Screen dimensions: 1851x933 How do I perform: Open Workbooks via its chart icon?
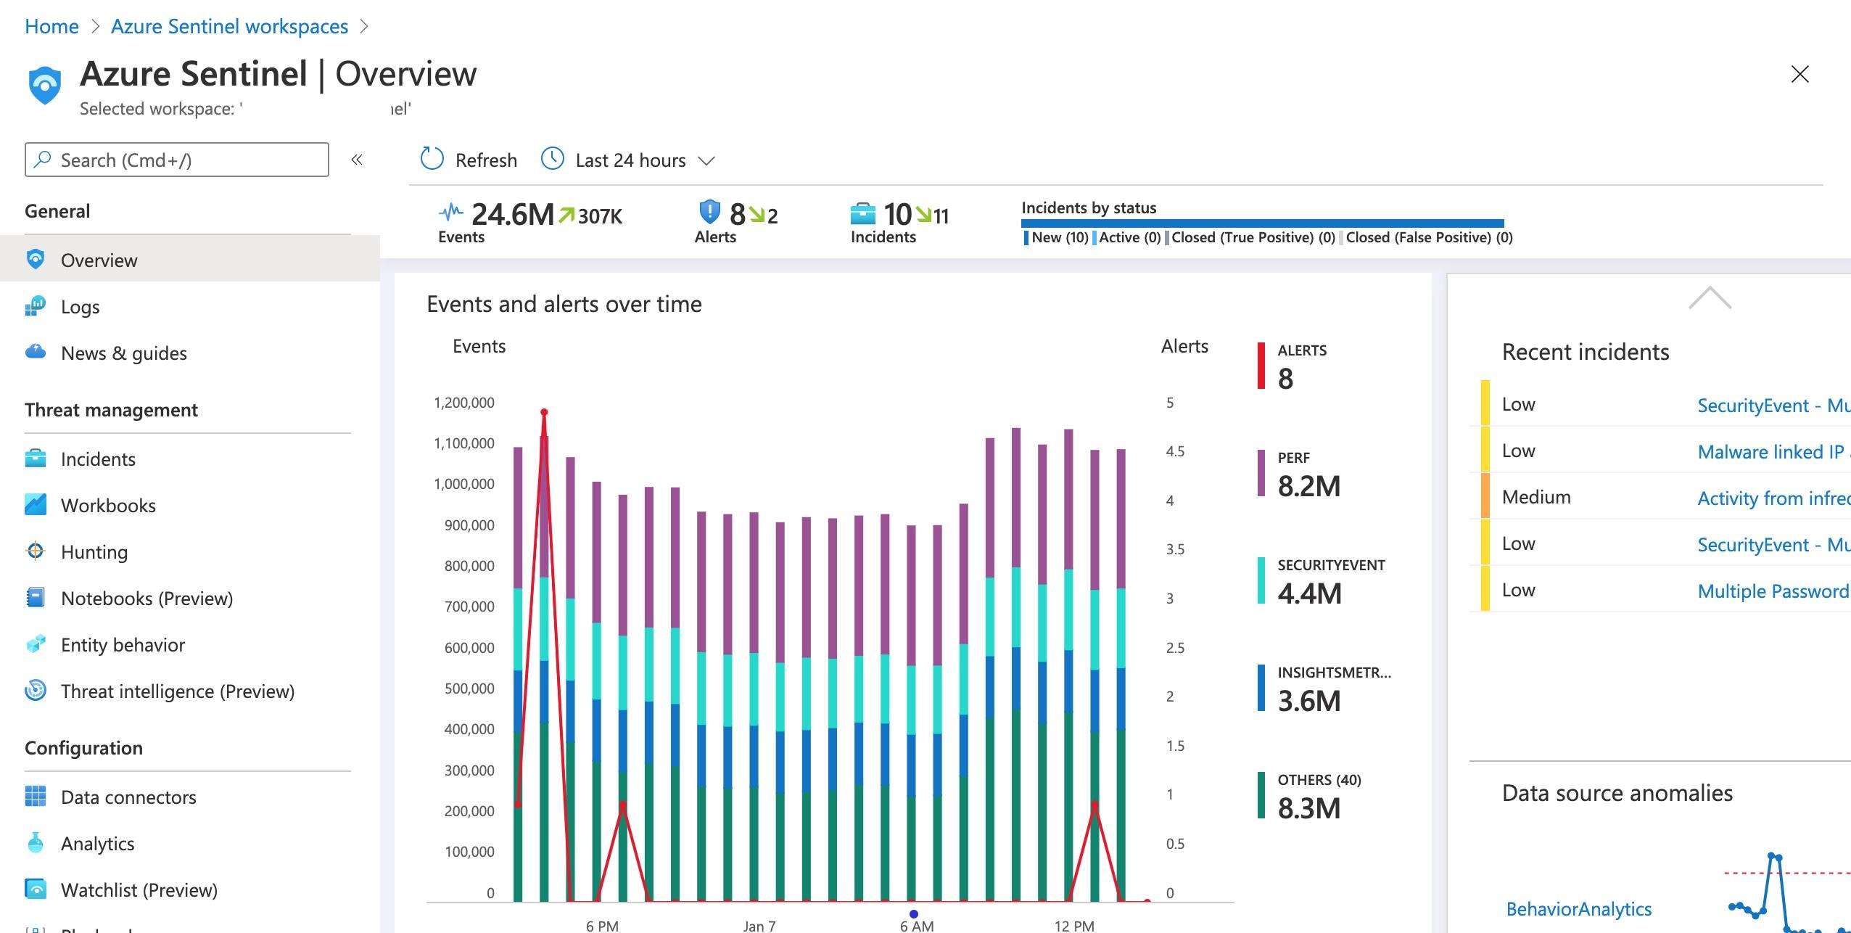click(35, 505)
